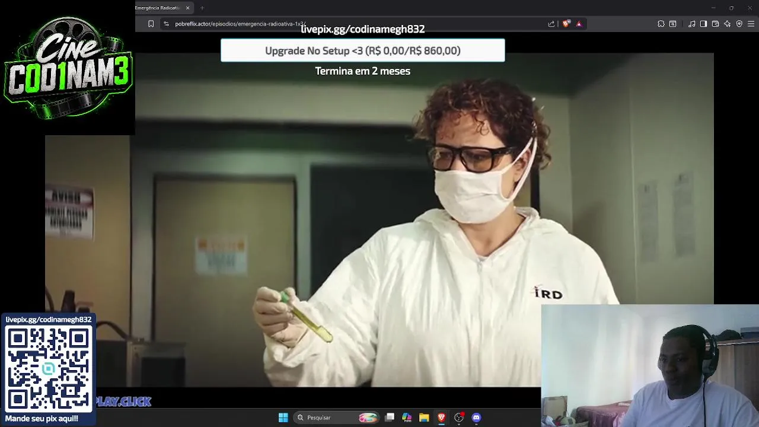Open the Windows Start menu
Viewport: 759px width, 427px height.
click(x=283, y=418)
